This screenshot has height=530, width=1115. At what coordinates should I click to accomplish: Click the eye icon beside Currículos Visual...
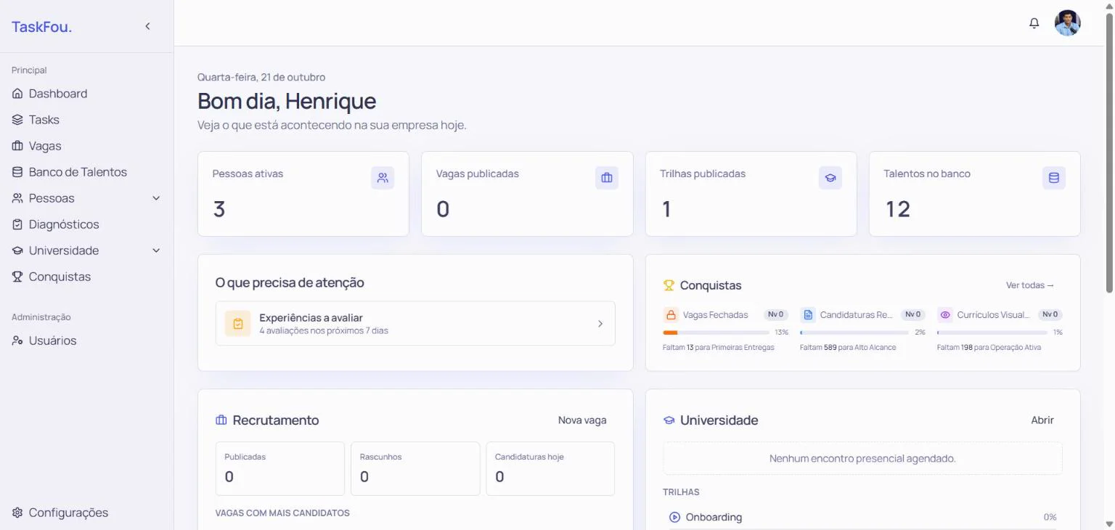[945, 315]
